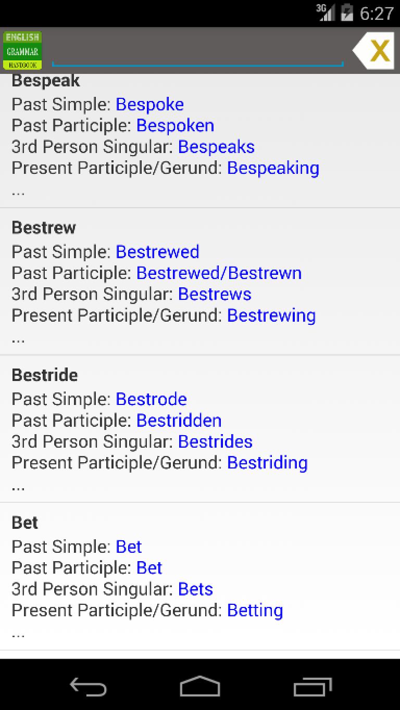Tap the Bestrode past simple form

(x=151, y=399)
